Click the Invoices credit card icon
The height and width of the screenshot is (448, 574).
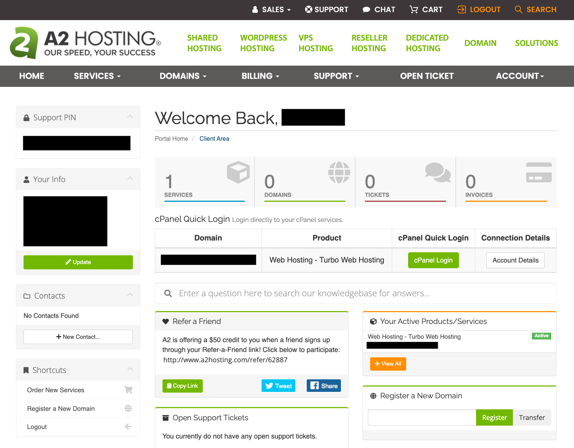point(539,172)
